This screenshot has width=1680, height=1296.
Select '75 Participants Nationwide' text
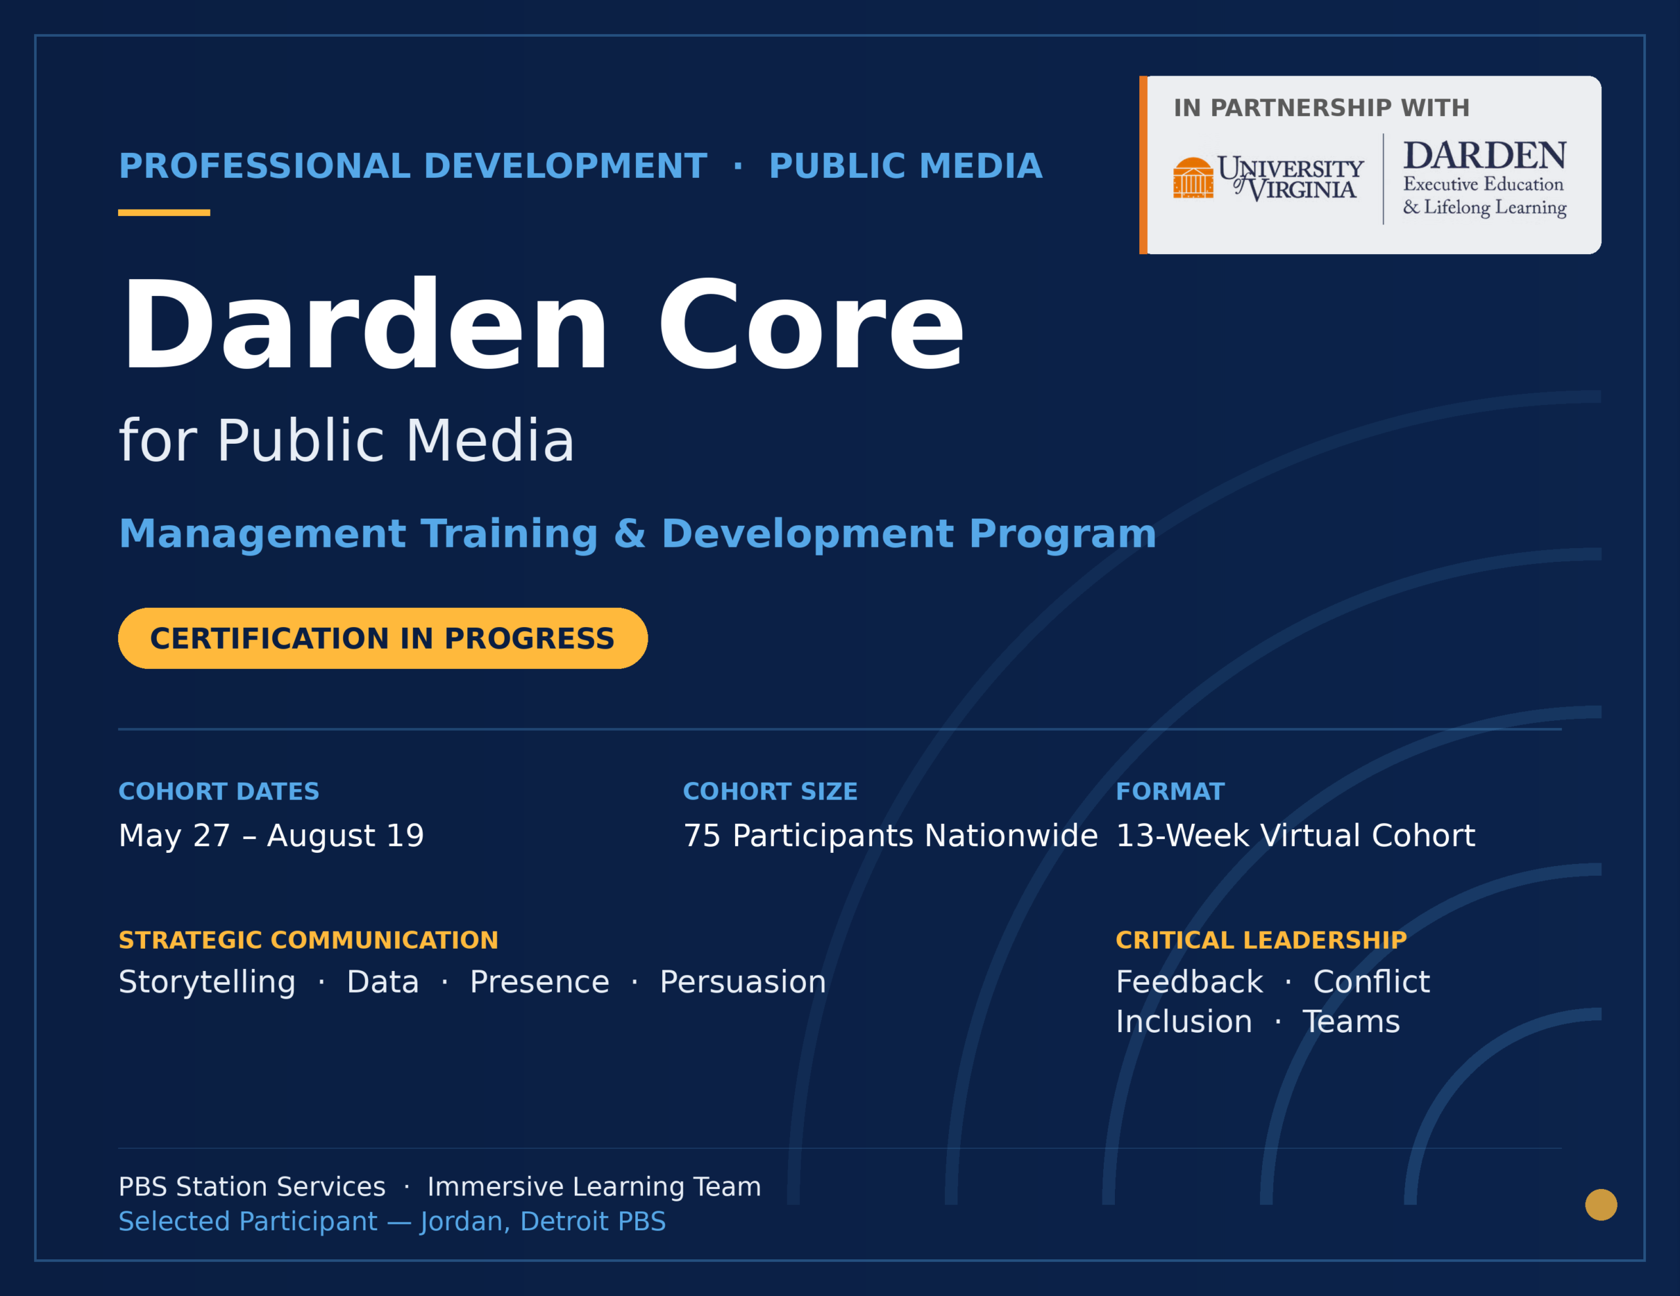tap(890, 836)
